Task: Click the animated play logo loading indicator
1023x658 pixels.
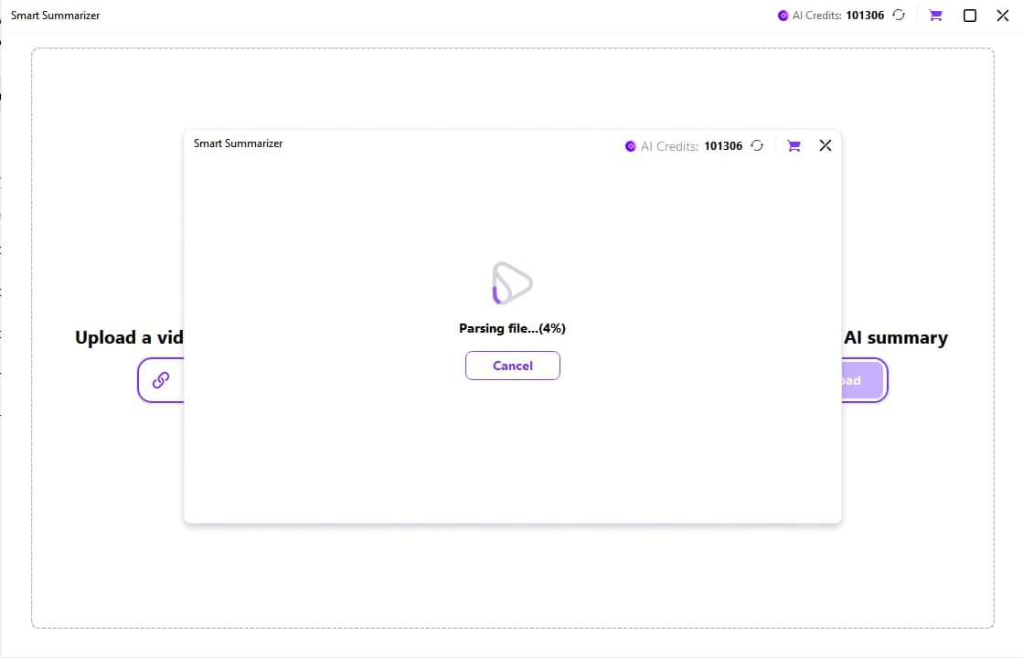Action: point(512,283)
